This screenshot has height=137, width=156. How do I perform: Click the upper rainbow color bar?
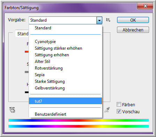point(78,120)
